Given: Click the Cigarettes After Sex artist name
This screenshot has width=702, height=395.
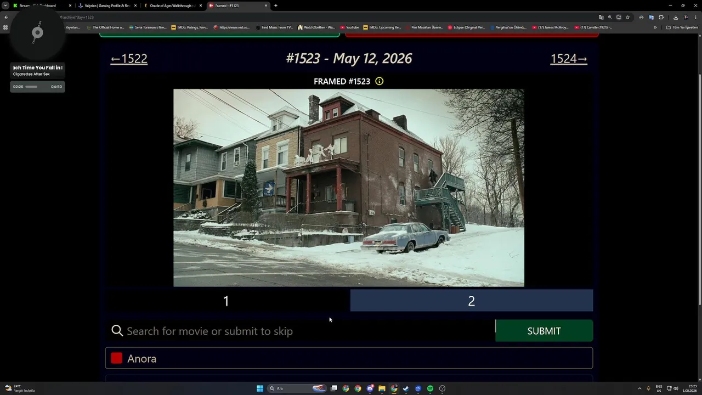Looking at the screenshot, I should coord(31,74).
